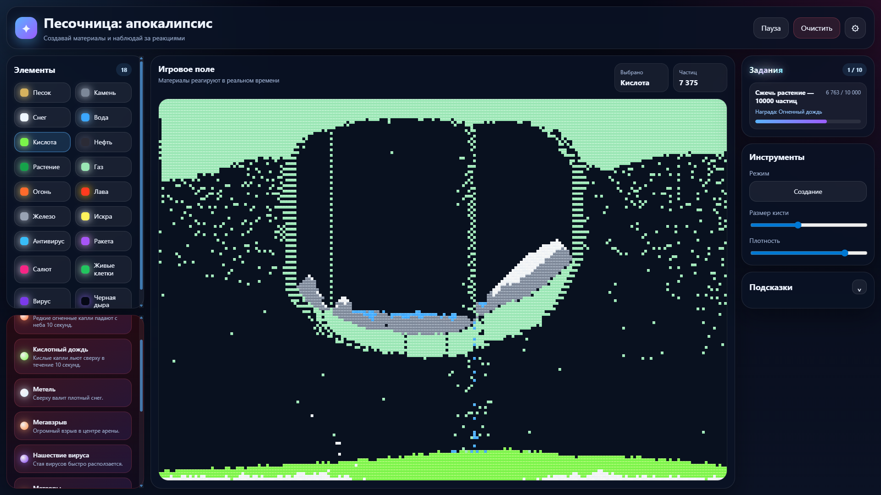
Task: Click the burn-plant task progress bar
Action: click(808, 121)
